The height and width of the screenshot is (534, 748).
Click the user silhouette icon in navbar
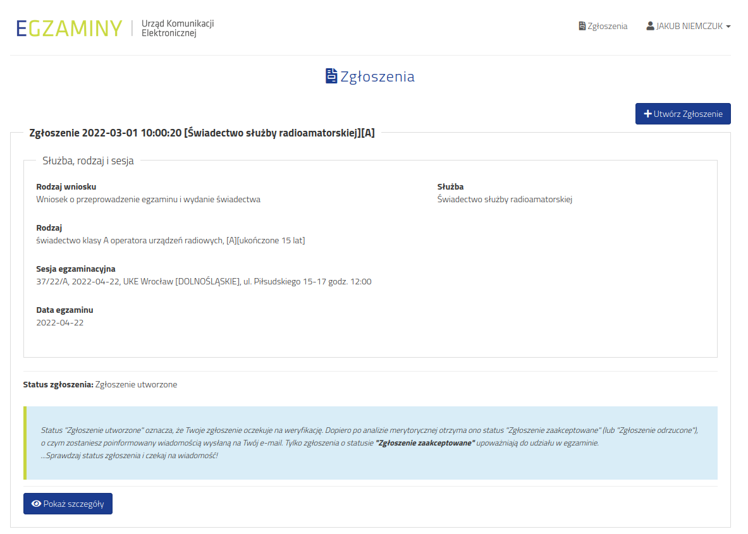(x=650, y=27)
